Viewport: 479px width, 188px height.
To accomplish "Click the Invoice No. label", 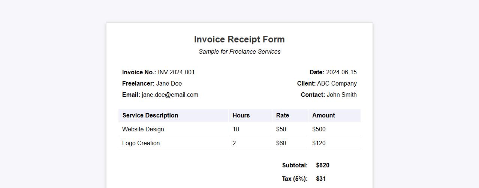I will 139,72.
